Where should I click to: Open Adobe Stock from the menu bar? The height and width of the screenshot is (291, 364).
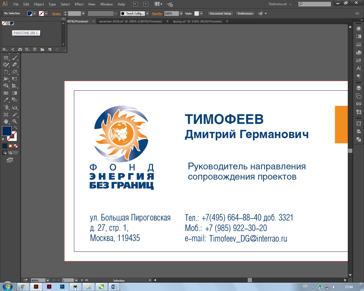(x=146, y=4)
